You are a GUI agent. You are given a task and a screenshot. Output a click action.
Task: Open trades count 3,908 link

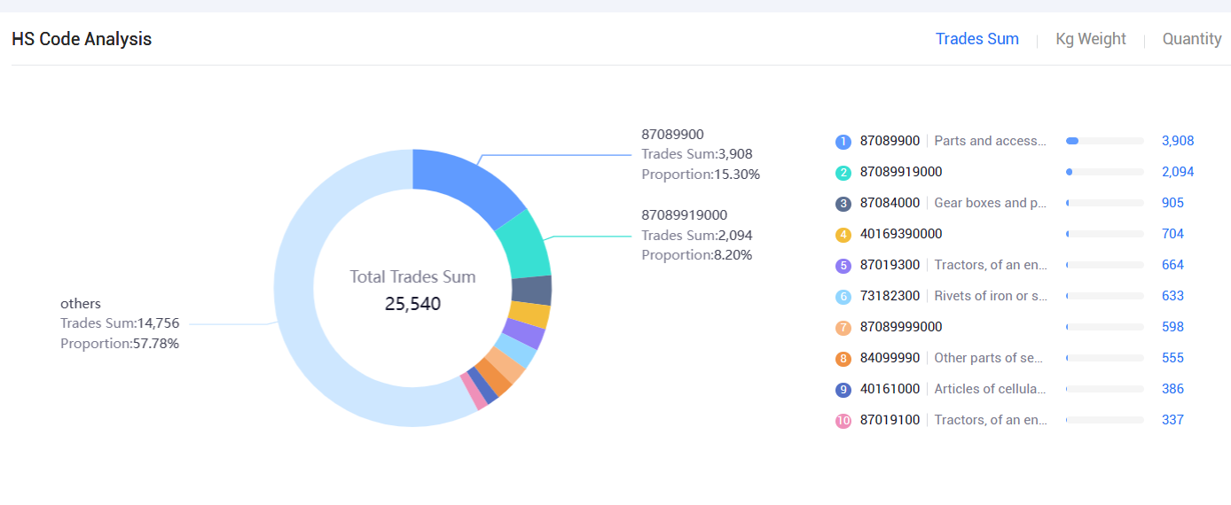(x=1178, y=141)
